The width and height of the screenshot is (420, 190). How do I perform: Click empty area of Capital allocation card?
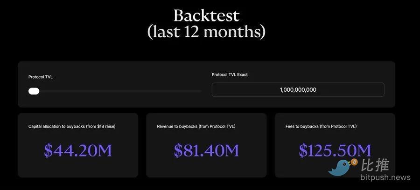point(78,169)
